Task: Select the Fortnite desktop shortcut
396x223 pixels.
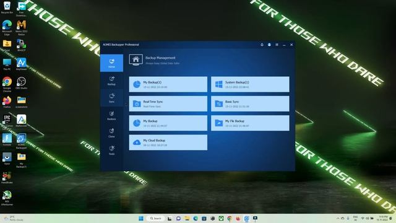Action: (x=7, y=140)
